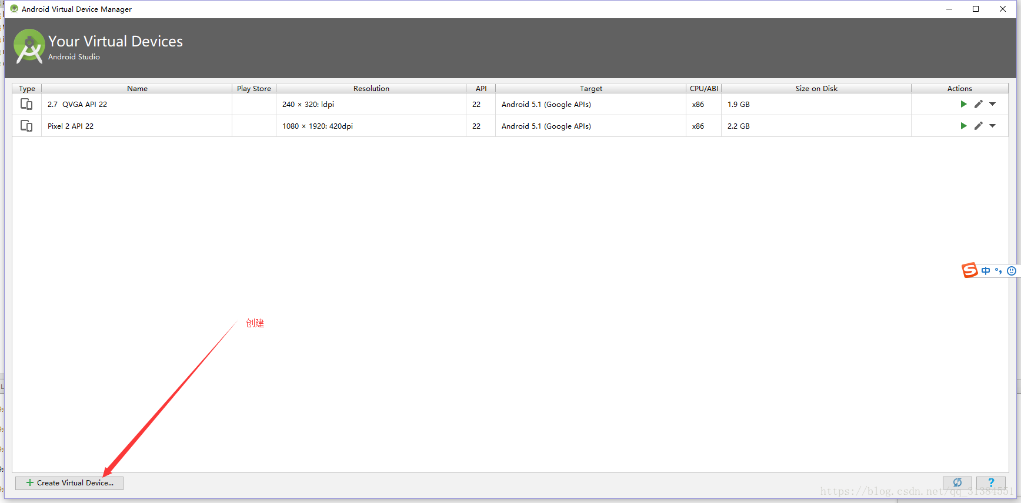Click Target cell of 2.7 QVGA row

(591, 104)
